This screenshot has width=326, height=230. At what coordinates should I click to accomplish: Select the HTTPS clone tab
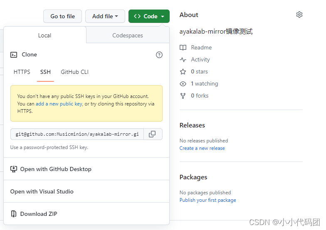coord(22,72)
